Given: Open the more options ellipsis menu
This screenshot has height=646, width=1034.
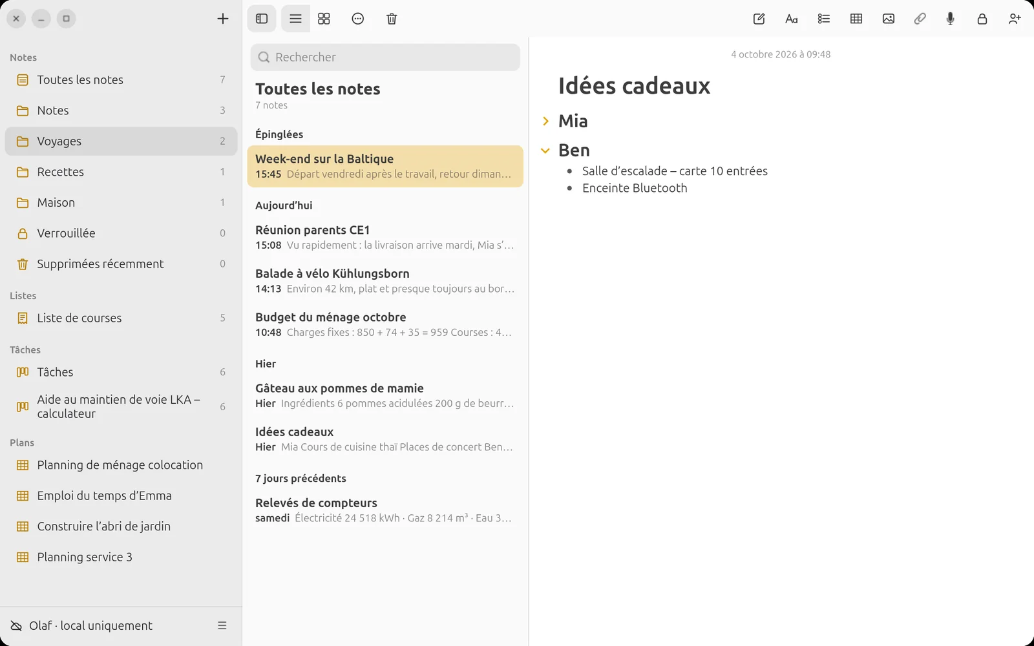Looking at the screenshot, I should (x=358, y=19).
